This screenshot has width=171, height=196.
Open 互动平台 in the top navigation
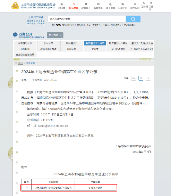tap(122, 6)
